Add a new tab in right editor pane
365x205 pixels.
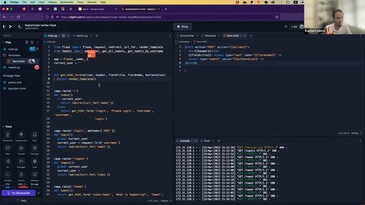point(251,35)
